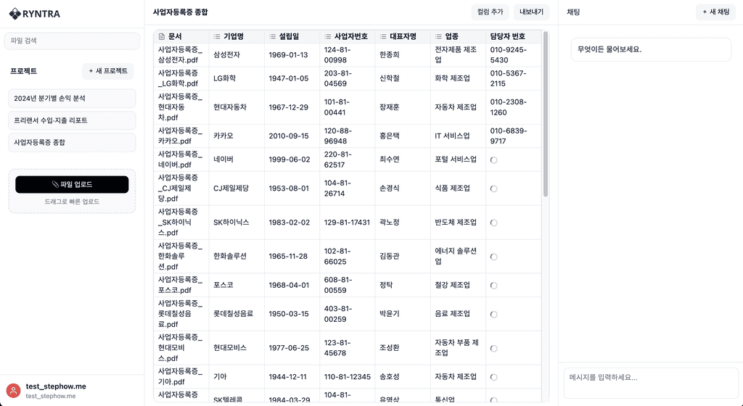Click the loading spinner in 기아 row
Image resolution: width=743 pixels, height=406 pixels.
coord(493,377)
